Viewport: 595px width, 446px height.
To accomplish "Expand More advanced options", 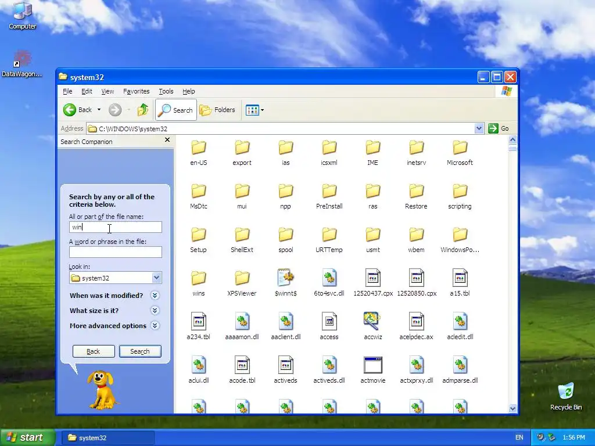I will click(155, 326).
